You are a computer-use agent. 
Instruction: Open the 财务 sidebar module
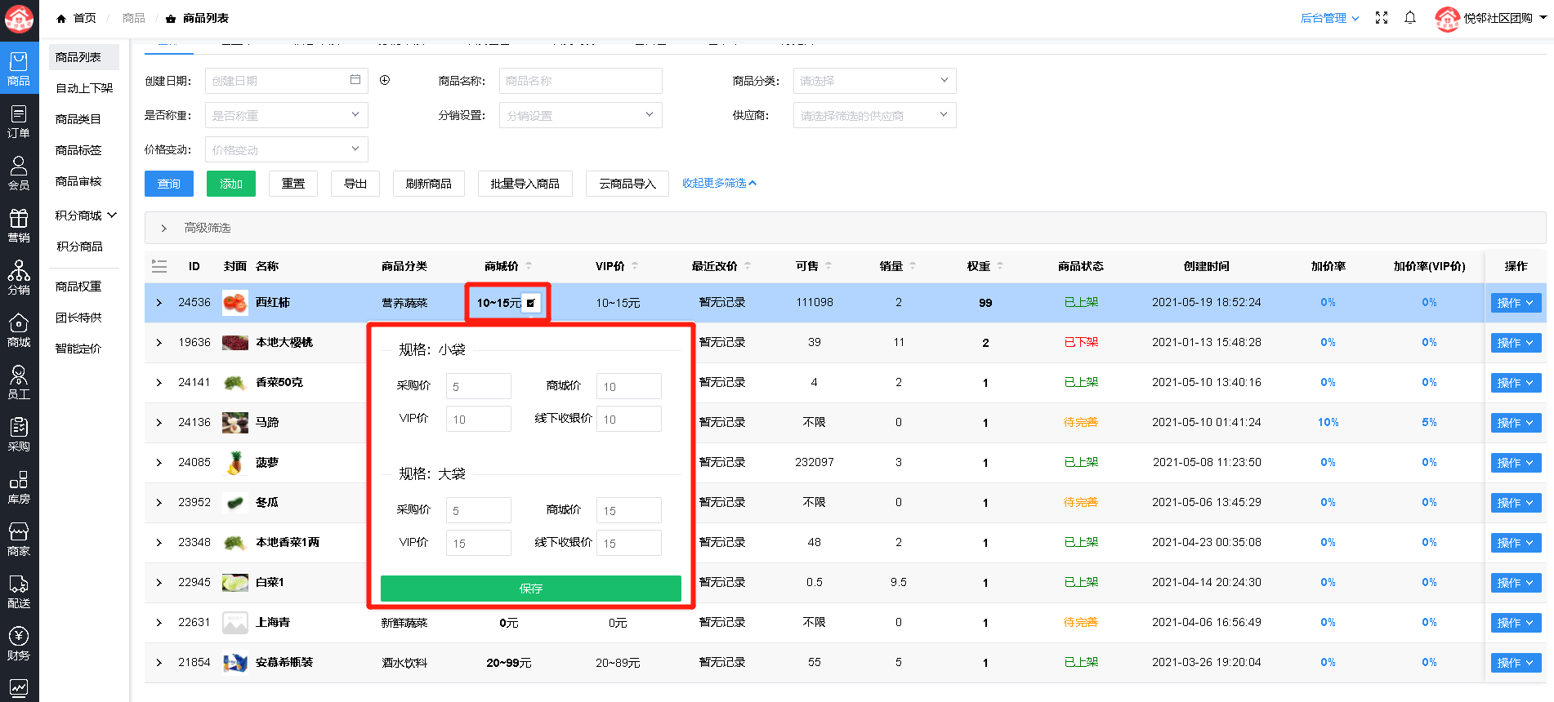coord(19,643)
